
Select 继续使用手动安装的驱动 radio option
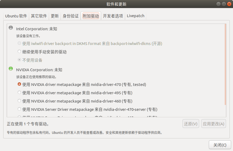(x=42, y=52)
